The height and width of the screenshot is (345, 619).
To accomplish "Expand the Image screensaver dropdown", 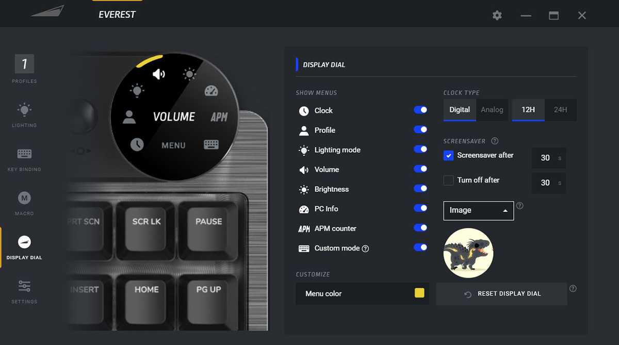I will point(478,210).
